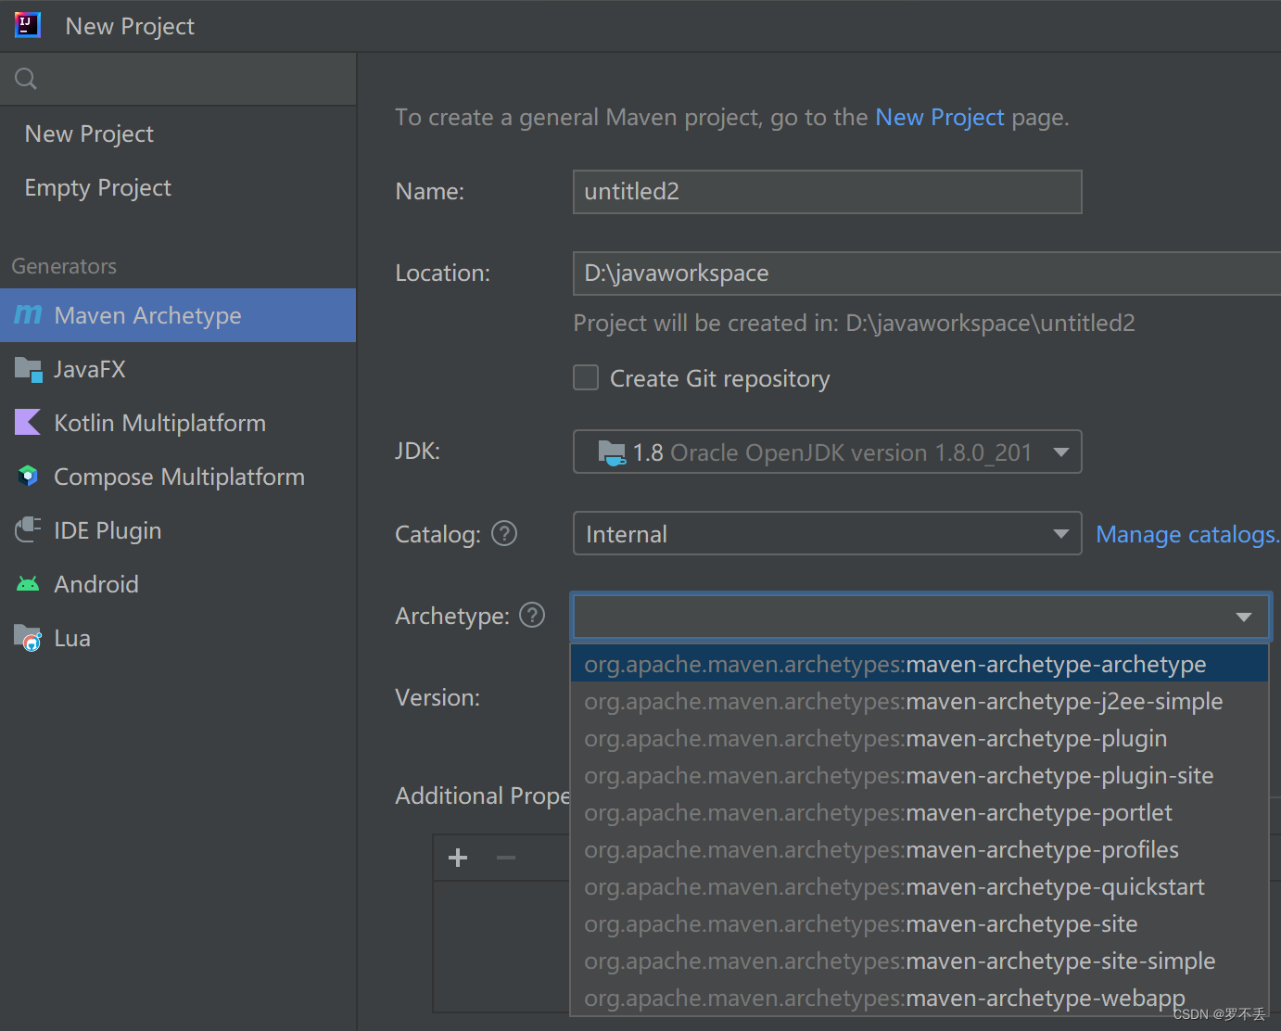Click the JDK folder icon in the JDK selector

612,452
